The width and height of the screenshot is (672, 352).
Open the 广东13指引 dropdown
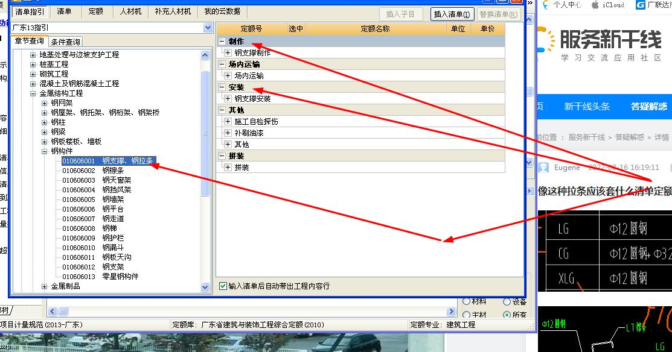click(208, 28)
